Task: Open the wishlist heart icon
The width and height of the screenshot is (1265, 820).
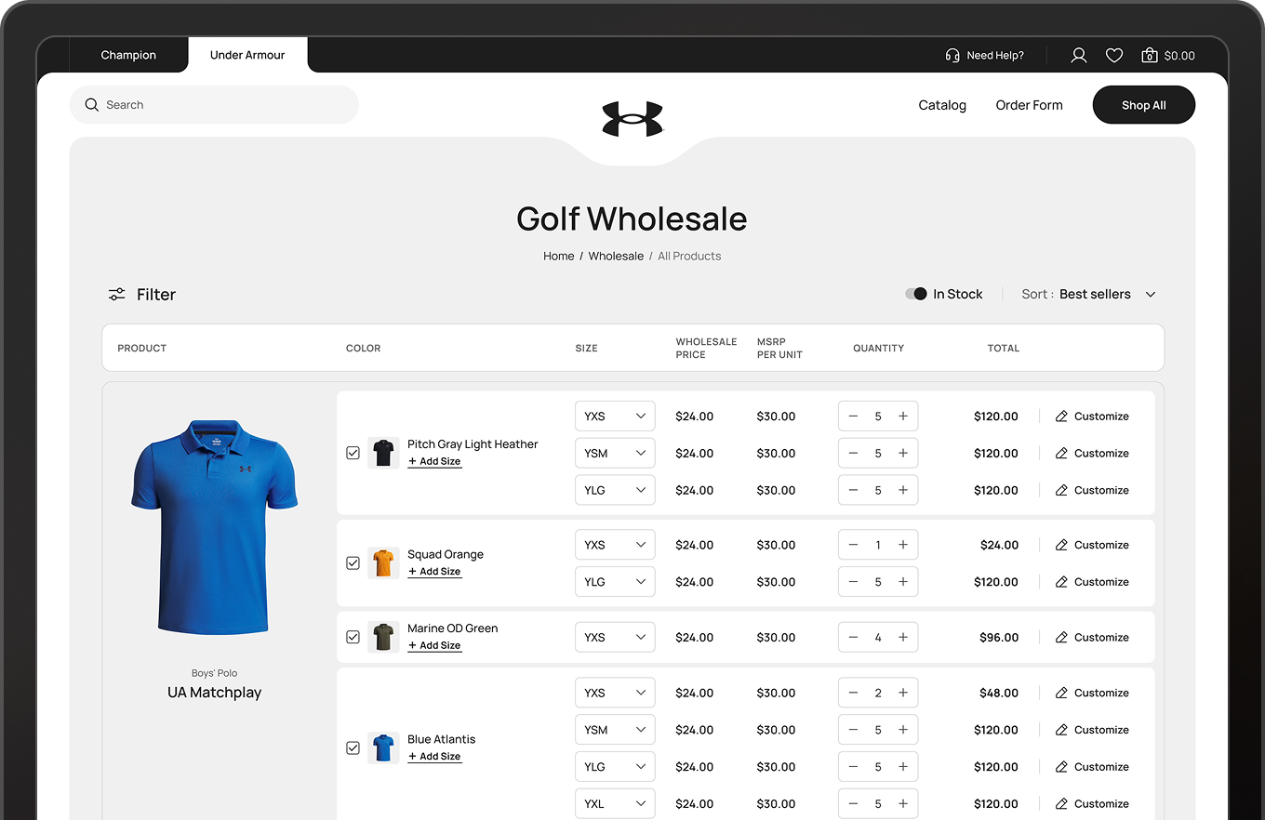Action: point(1113,56)
